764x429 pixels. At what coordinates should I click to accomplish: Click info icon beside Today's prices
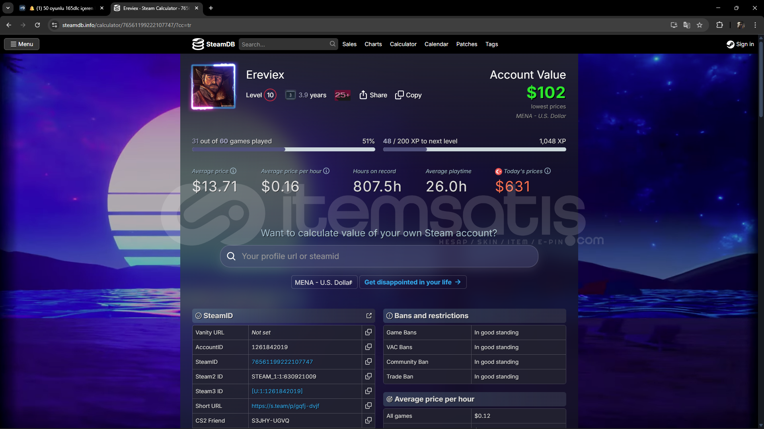548,171
